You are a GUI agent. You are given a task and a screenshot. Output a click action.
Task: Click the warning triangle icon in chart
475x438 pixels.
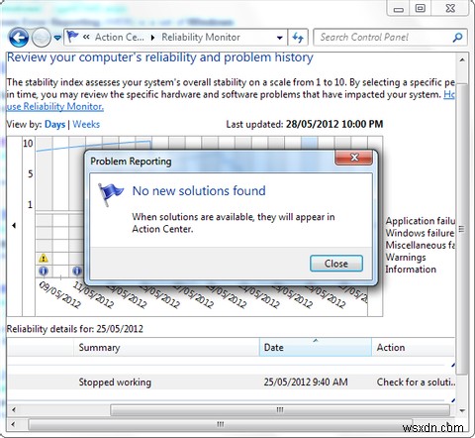44,258
